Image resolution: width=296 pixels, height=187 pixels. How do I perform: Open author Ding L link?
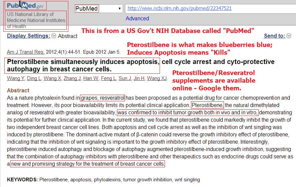point(34,78)
